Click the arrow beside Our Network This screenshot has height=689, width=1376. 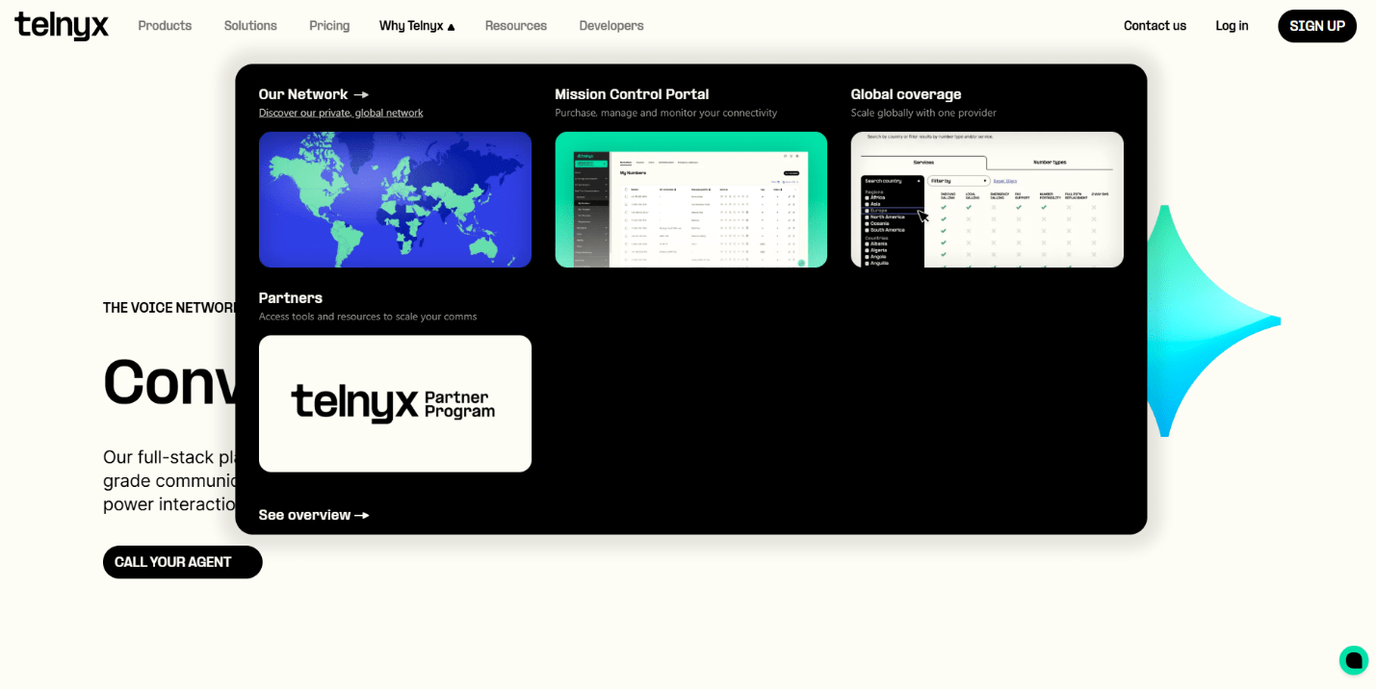[x=361, y=94]
